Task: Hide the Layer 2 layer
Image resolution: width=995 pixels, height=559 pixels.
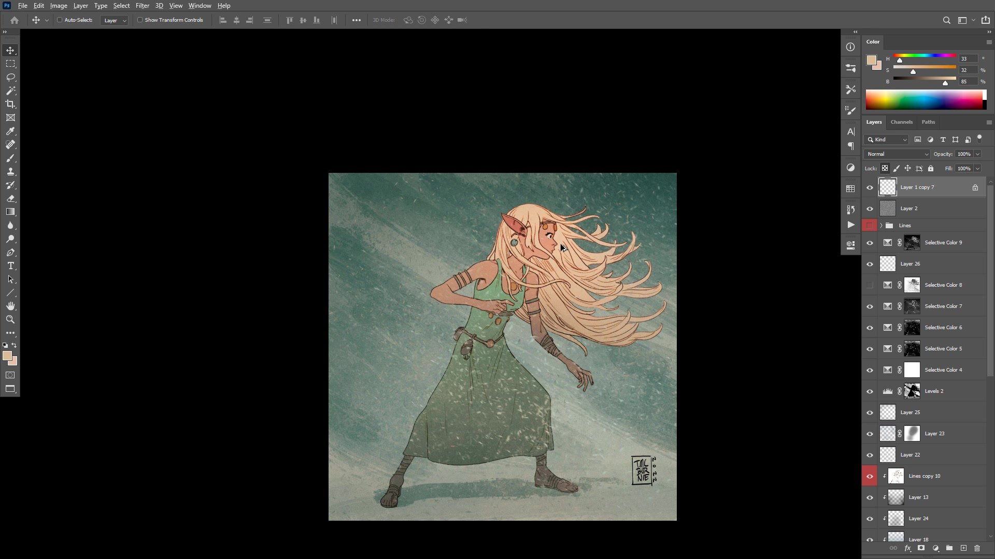Action: pyautogui.click(x=870, y=209)
